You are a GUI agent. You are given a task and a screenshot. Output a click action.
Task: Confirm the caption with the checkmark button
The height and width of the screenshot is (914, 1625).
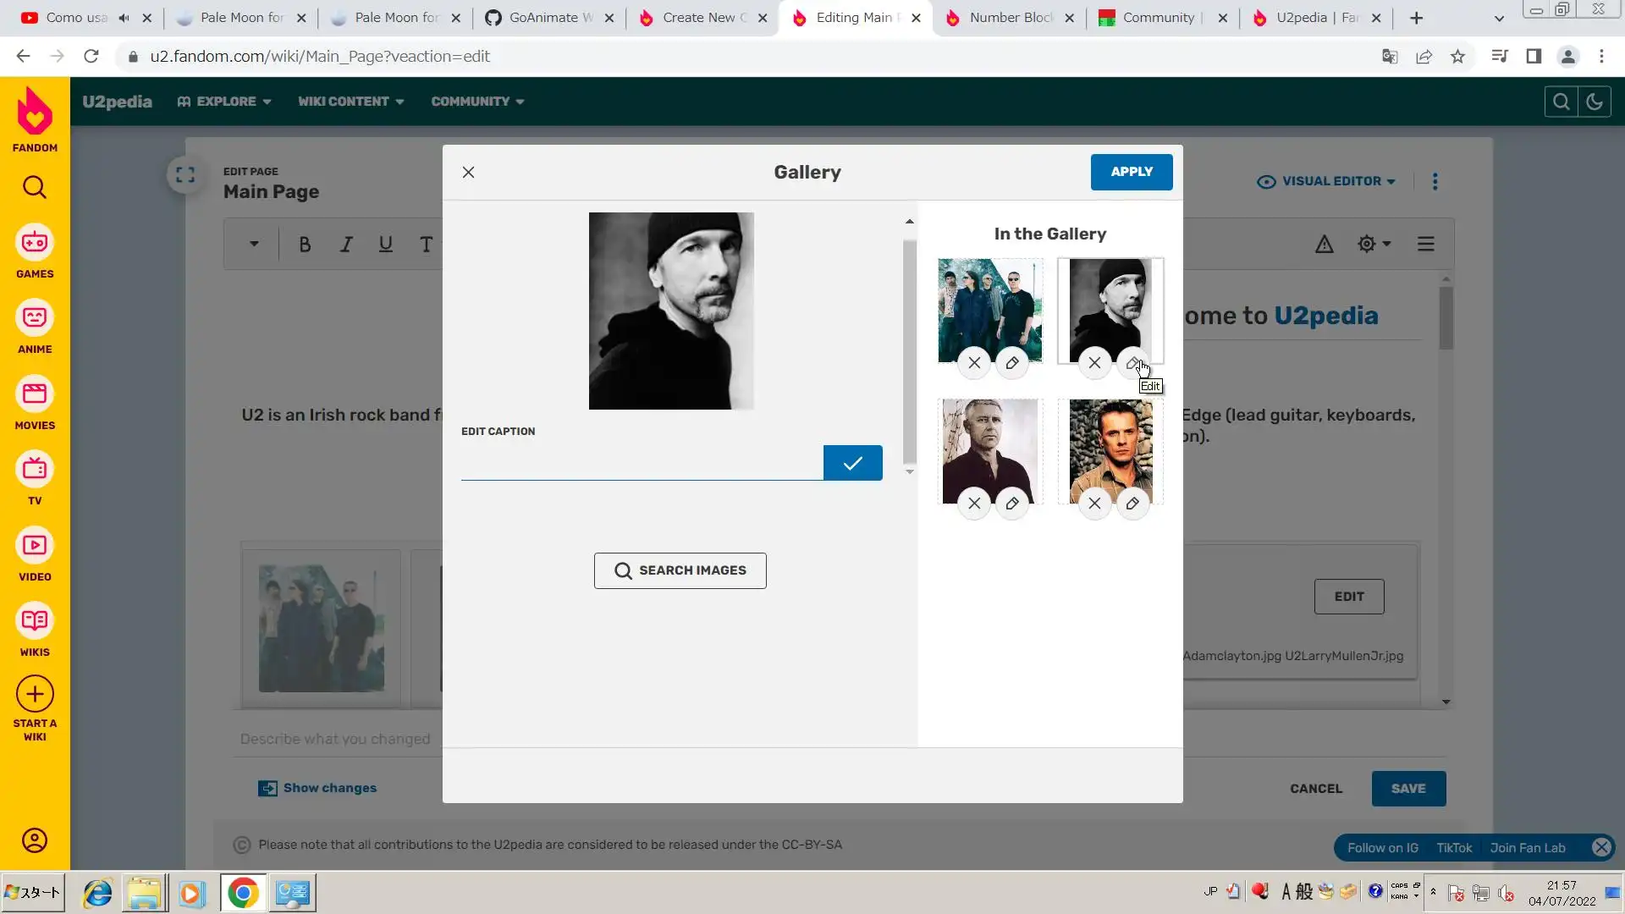point(852,463)
